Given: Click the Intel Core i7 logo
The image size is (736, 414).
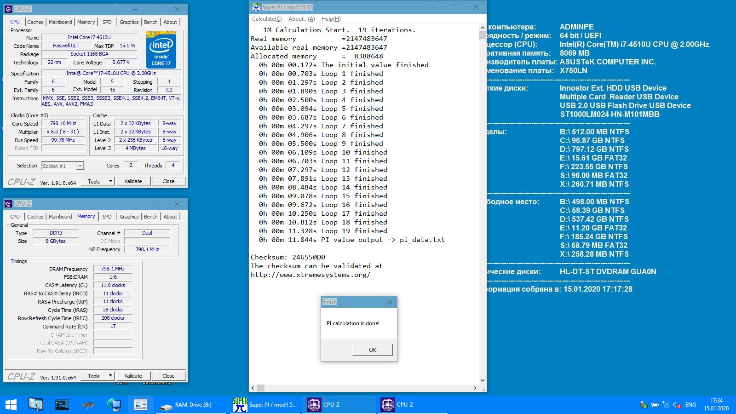Looking at the screenshot, I should click(x=161, y=50).
